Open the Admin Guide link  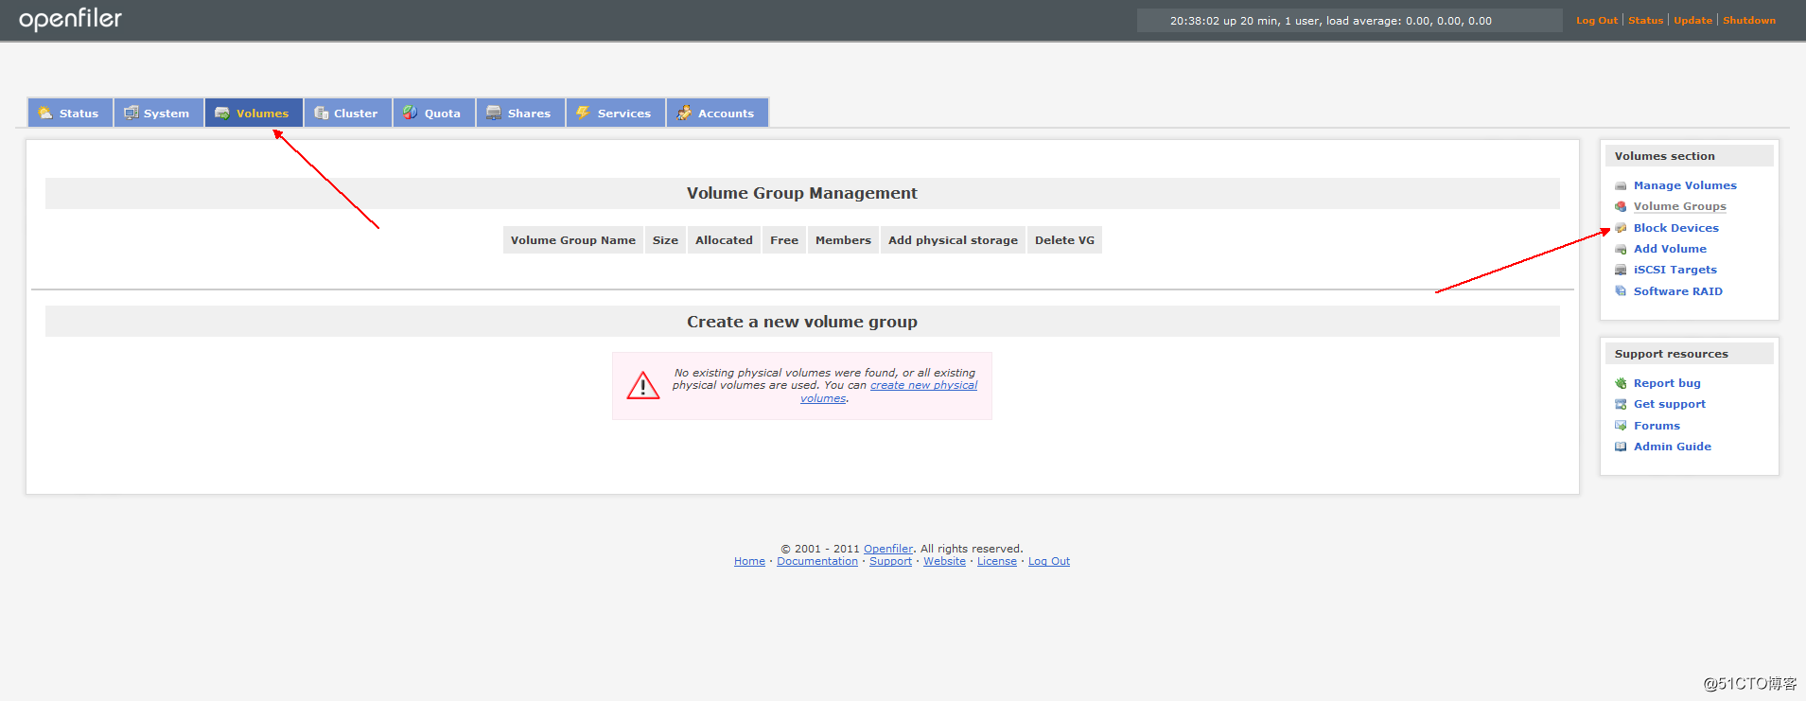point(1672,447)
